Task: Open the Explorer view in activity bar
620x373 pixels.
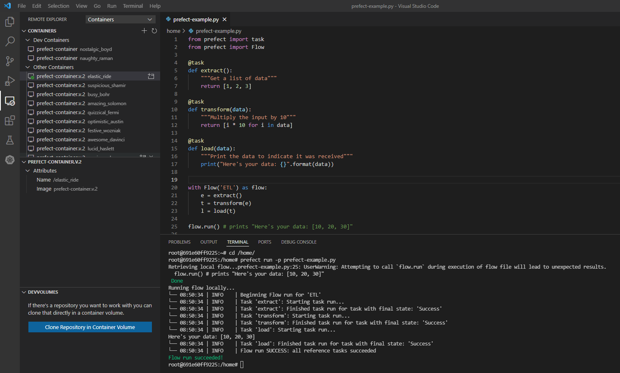Action: click(10, 22)
